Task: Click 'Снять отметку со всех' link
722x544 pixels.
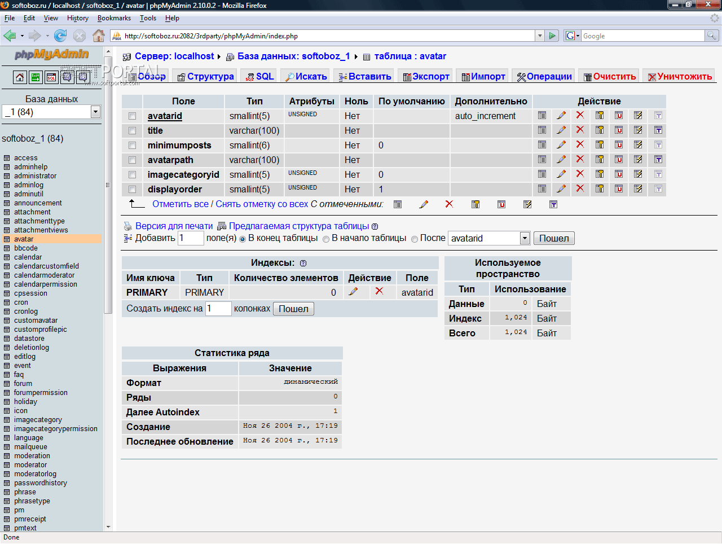Action: coord(262,204)
